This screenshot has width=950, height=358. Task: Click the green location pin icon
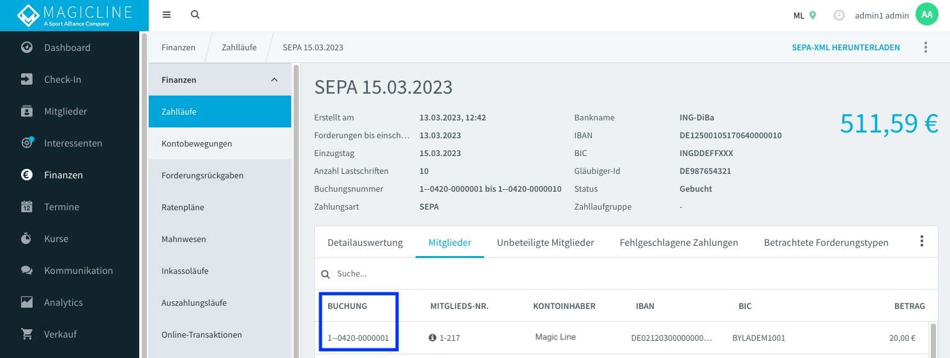point(813,15)
